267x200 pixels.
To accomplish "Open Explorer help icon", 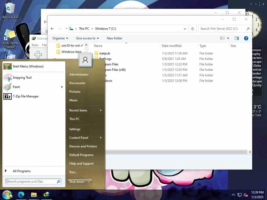I will click(x=246, y=38).
